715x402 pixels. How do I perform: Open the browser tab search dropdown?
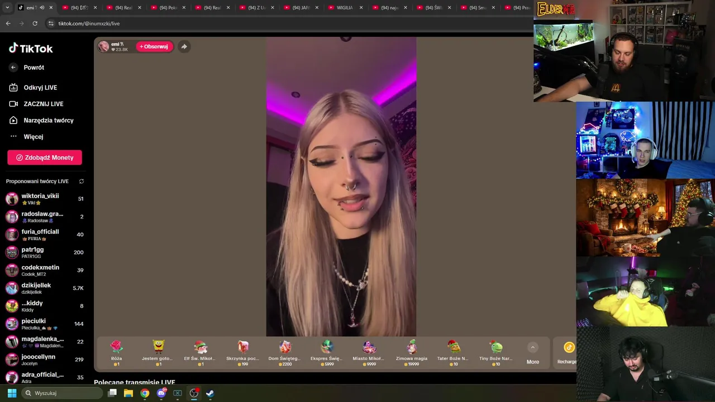7,7
